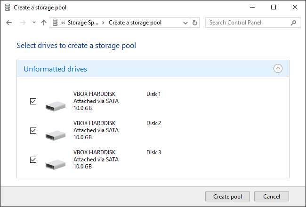Uncheck the Disk 1 checkbox

[x=33, y=101]
